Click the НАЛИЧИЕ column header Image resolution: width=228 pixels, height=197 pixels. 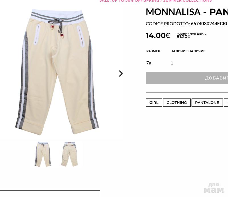tap(188, 51)
